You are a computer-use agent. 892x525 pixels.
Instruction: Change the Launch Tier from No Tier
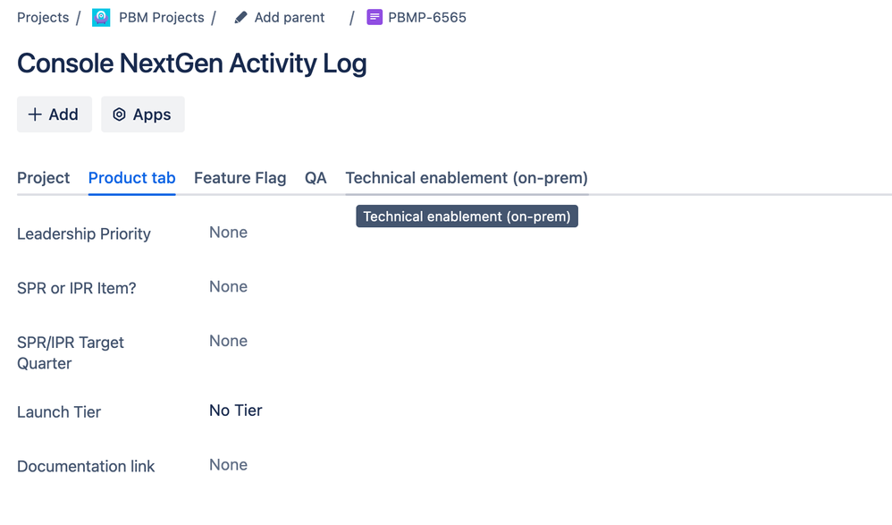pos(234,411)
